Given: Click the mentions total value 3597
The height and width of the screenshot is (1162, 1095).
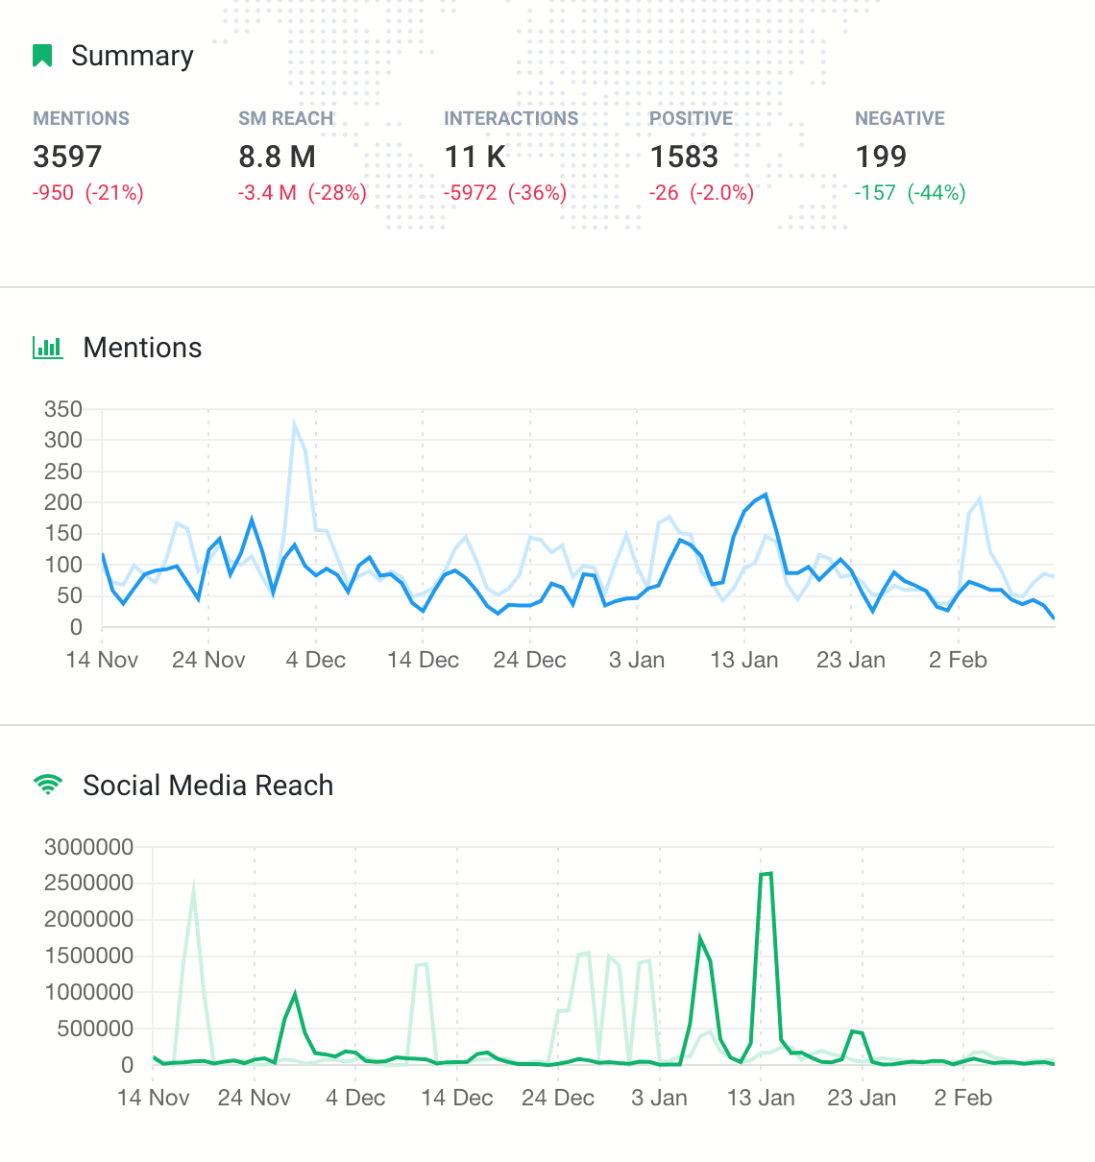Looking at the screenshot, I should pos(67,156).
